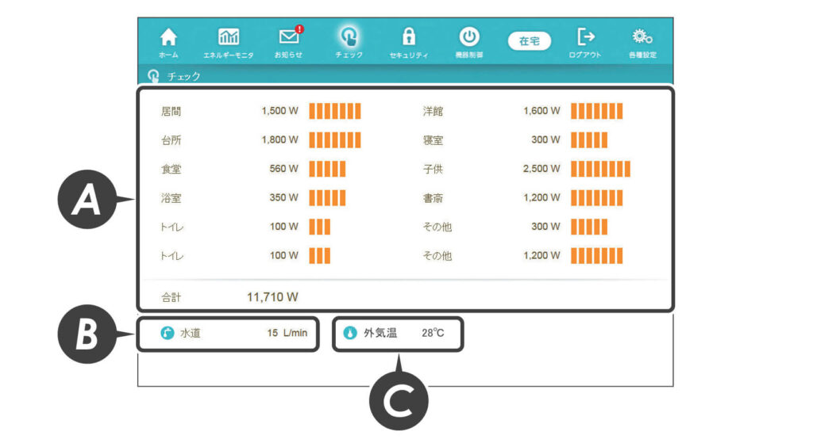The height and width of the screenshot is (447, 813).
Task: Click the 水道 faucet icon
Action: coord(167,333)
